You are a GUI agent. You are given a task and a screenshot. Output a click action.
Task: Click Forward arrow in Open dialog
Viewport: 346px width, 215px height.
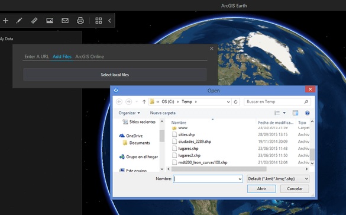(x=129, y=102)
